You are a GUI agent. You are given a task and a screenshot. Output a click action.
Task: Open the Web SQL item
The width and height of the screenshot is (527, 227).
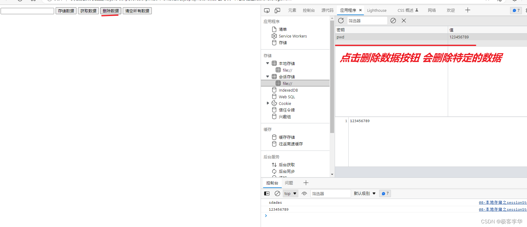[x=287, y=97]
